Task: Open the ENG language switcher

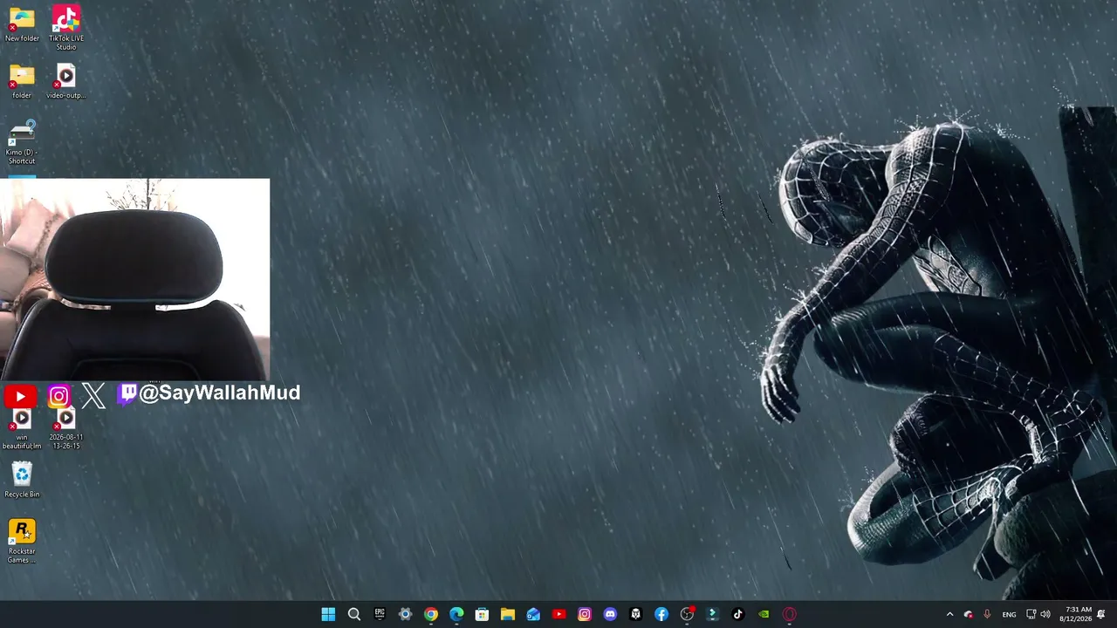Action: point(1009,614)
